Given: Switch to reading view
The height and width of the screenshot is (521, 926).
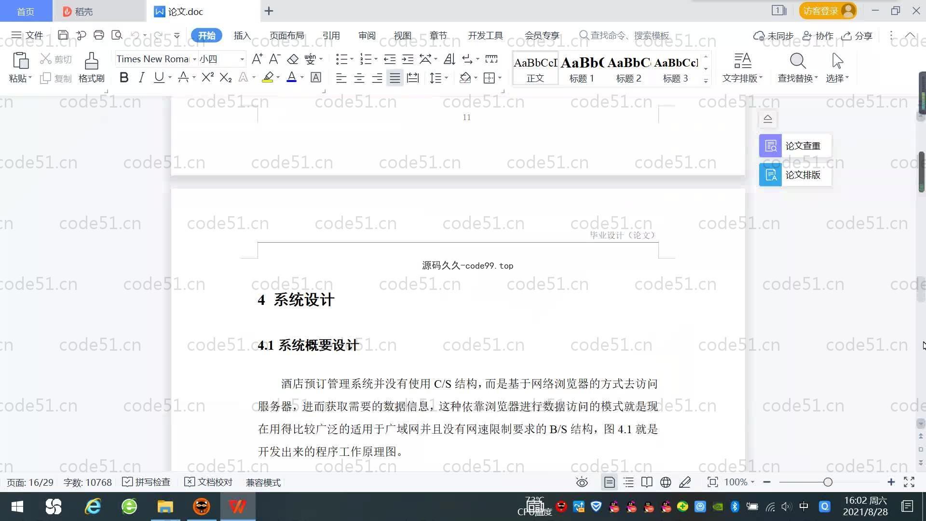Looking at the screenshot, I should [647, 482].
